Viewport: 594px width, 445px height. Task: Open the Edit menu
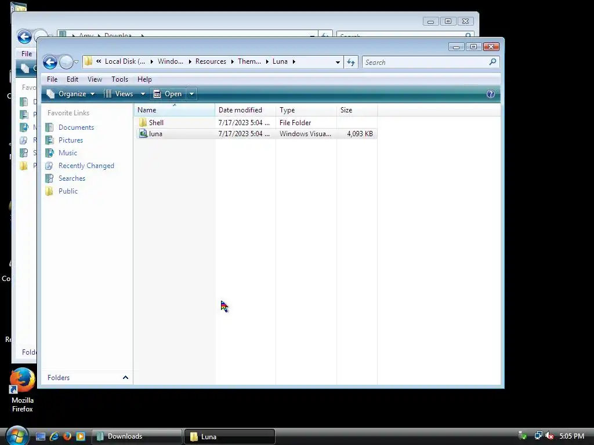coord(73,79)
